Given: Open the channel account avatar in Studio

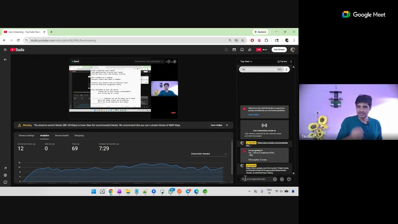Looking at the screenshot, I should pyautogui.click(x=293, y=50).
